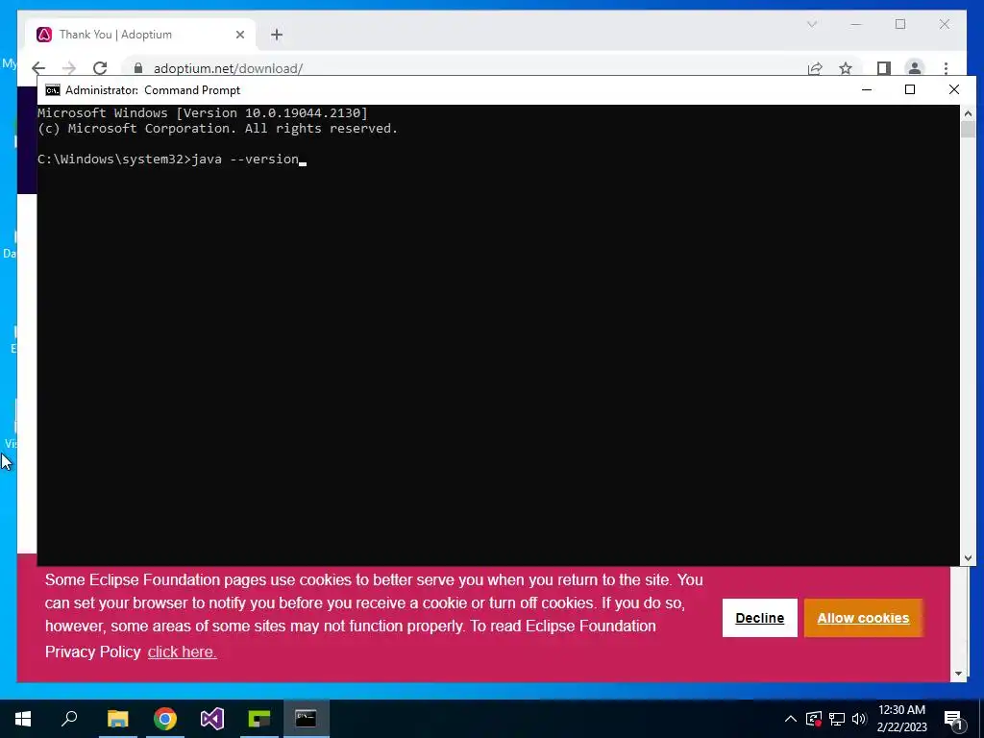984x738 pixels.
Task: Switch to Google Chrome in taskbar
Action: click(x=165, y=719)
